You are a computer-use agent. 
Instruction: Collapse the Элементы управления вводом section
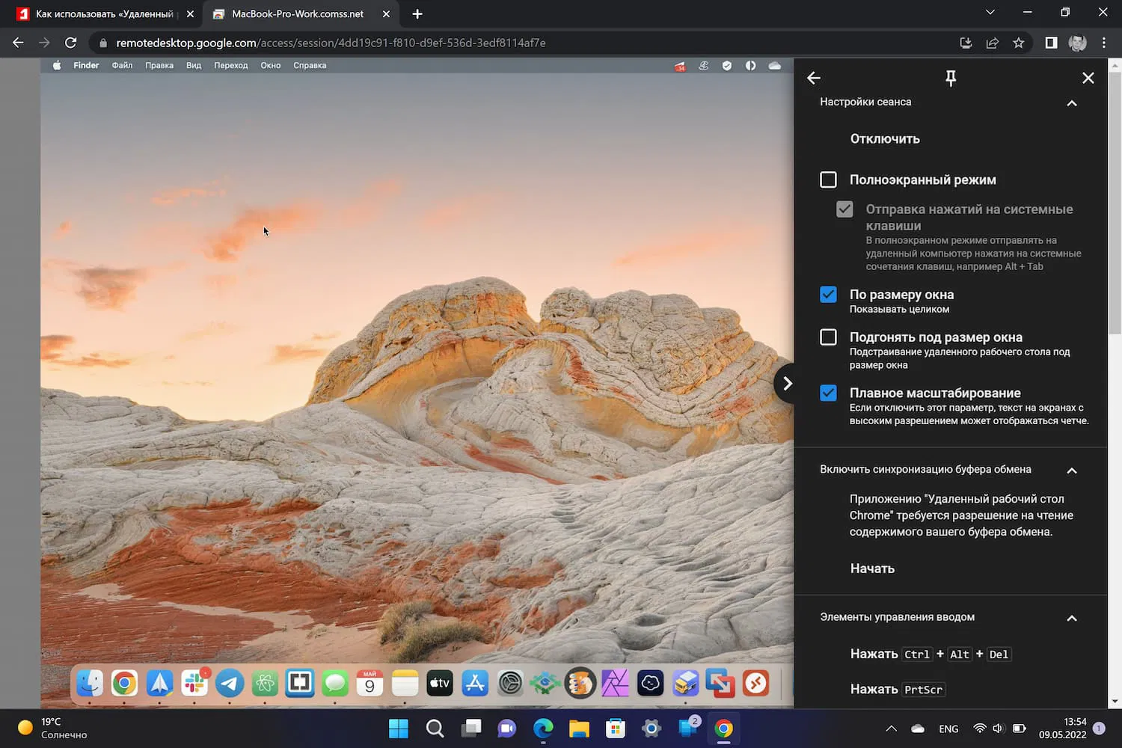click(1072, 619)
